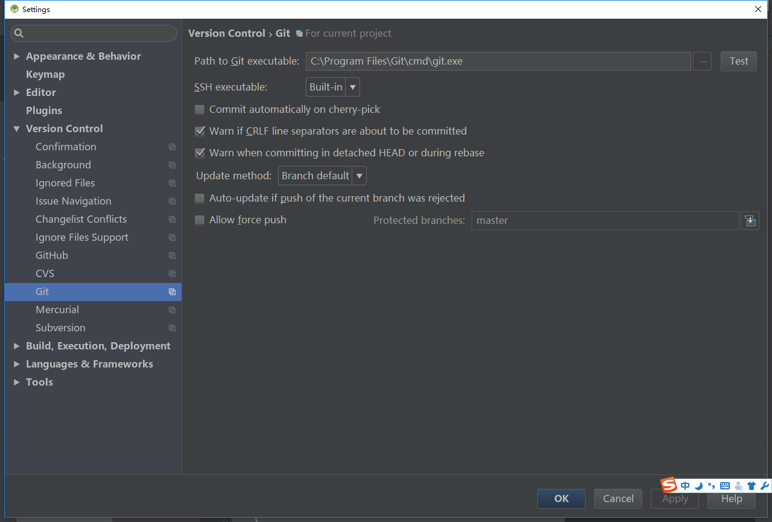Enable 'Commit automatically on cherry-pick'

(x=200, y=110)
